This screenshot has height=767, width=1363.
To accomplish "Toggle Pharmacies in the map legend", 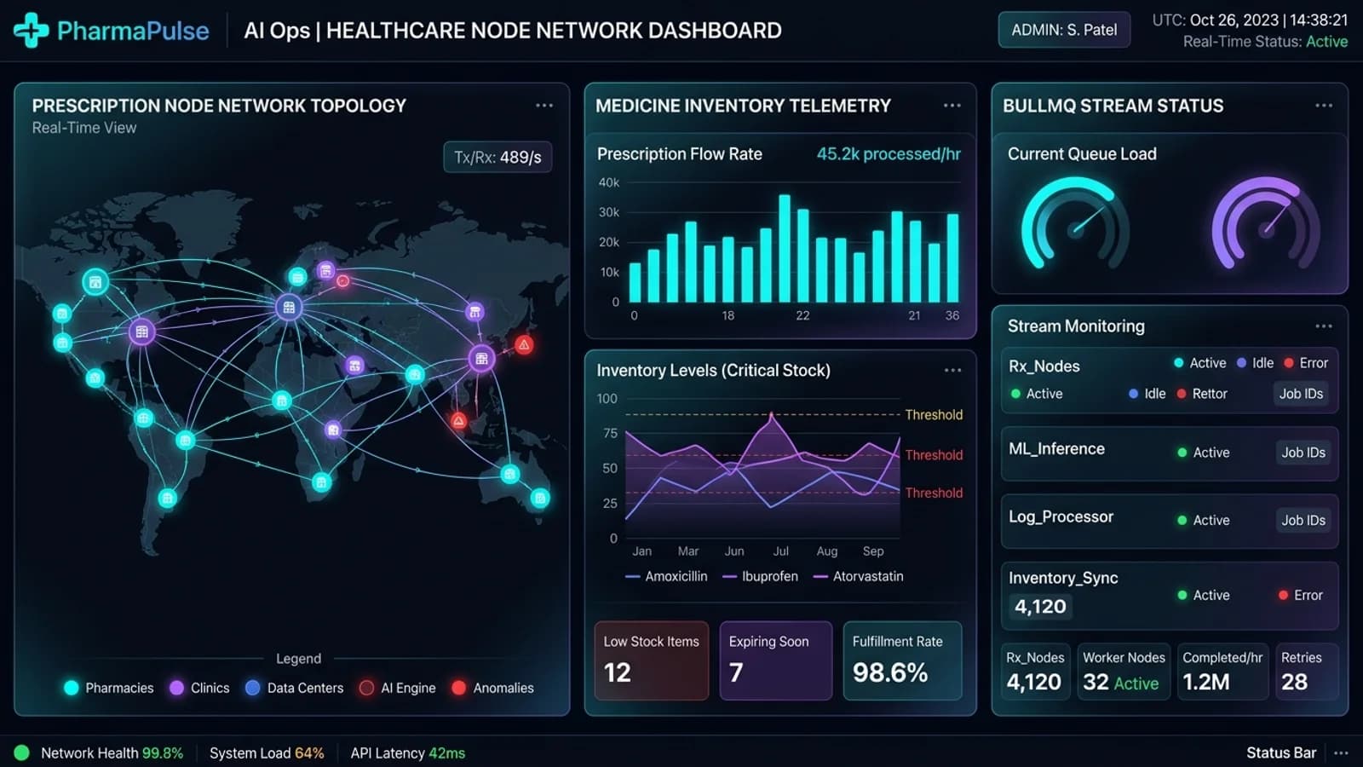I will 109,688.
